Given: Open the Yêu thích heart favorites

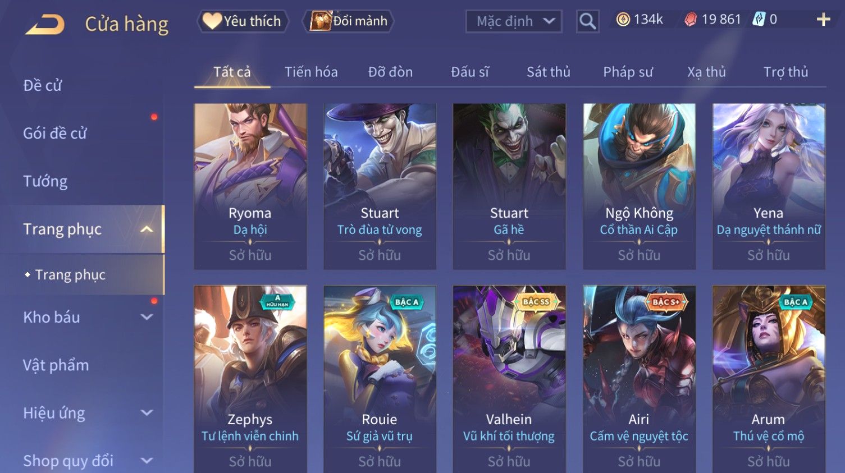Looking at the screenshot, I should (242, 21).
